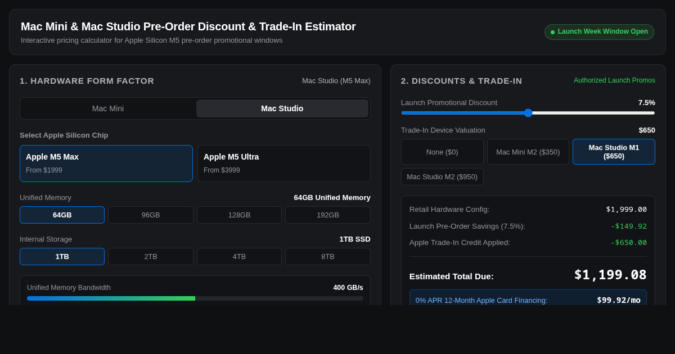Screen dimensions: 675x354
Task: Click the Launch Week Window Open badge
Action: click(x=599, y=32)
